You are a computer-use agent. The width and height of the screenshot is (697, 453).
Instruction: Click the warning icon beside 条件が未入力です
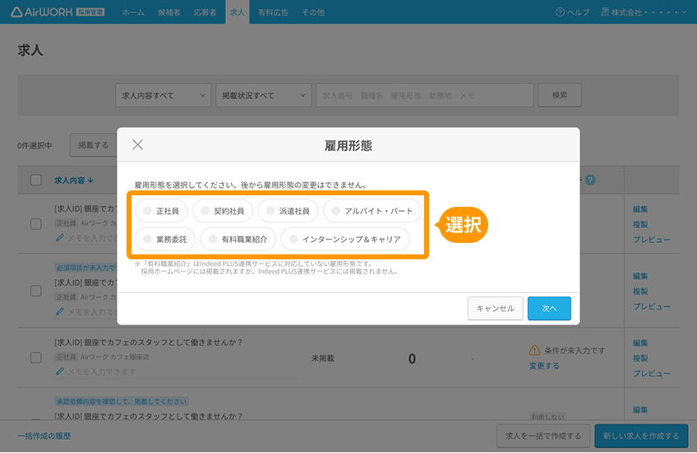point(534,350)
